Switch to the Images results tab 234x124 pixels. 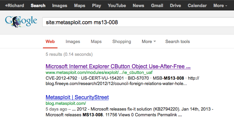coord(73,42)
